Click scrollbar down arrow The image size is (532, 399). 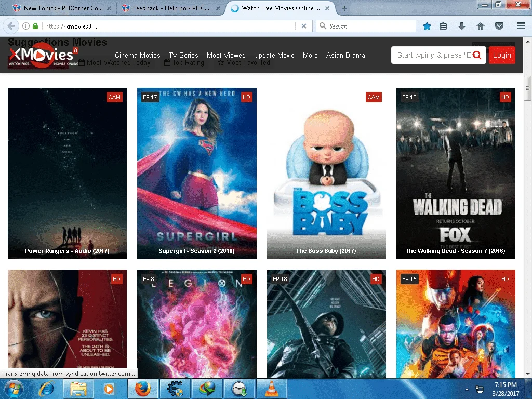click(527, 374)
